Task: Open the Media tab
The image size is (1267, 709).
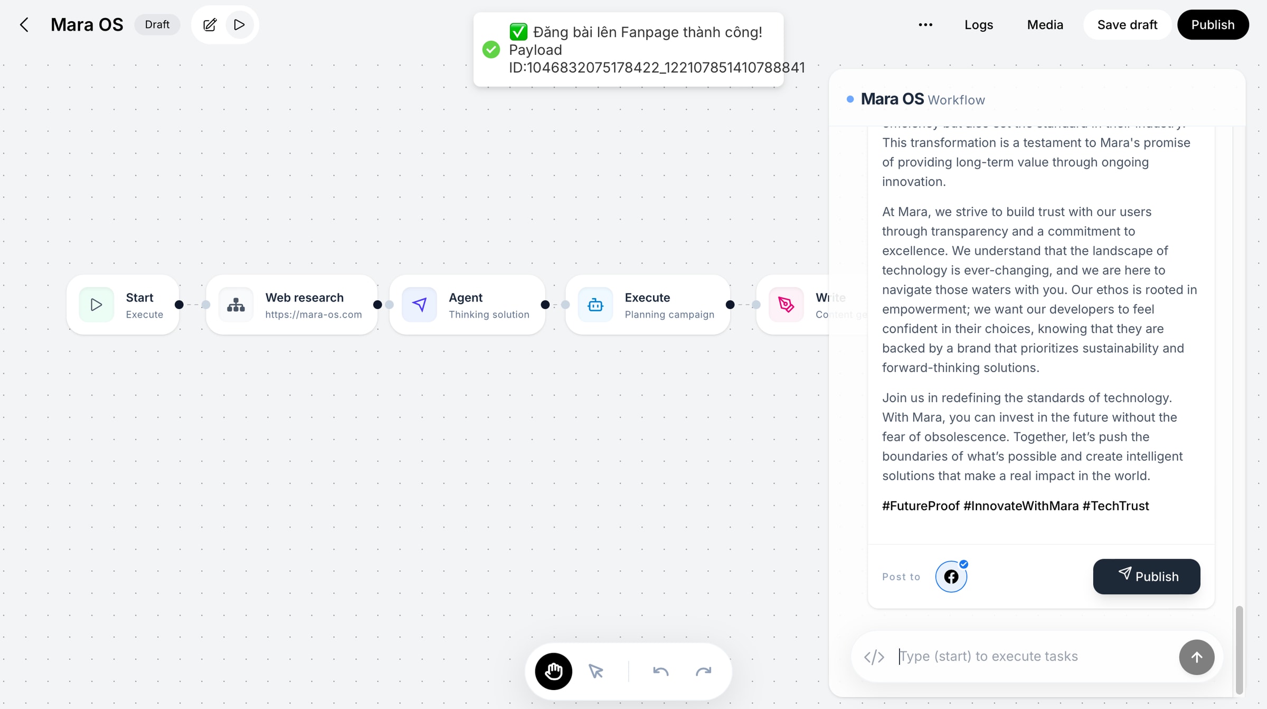Action: [x=1045, y=25]
